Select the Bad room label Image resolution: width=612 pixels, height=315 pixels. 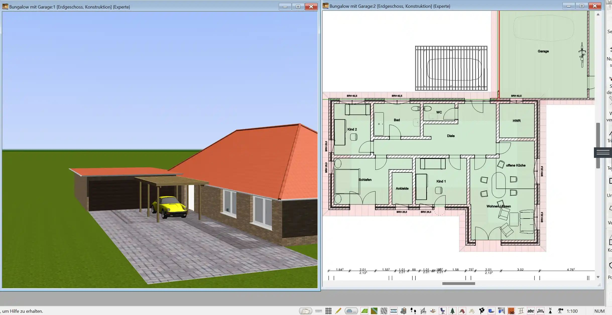coord(397,120)
